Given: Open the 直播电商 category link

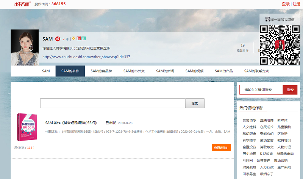Looking at the screenshot, I should 267,120.
